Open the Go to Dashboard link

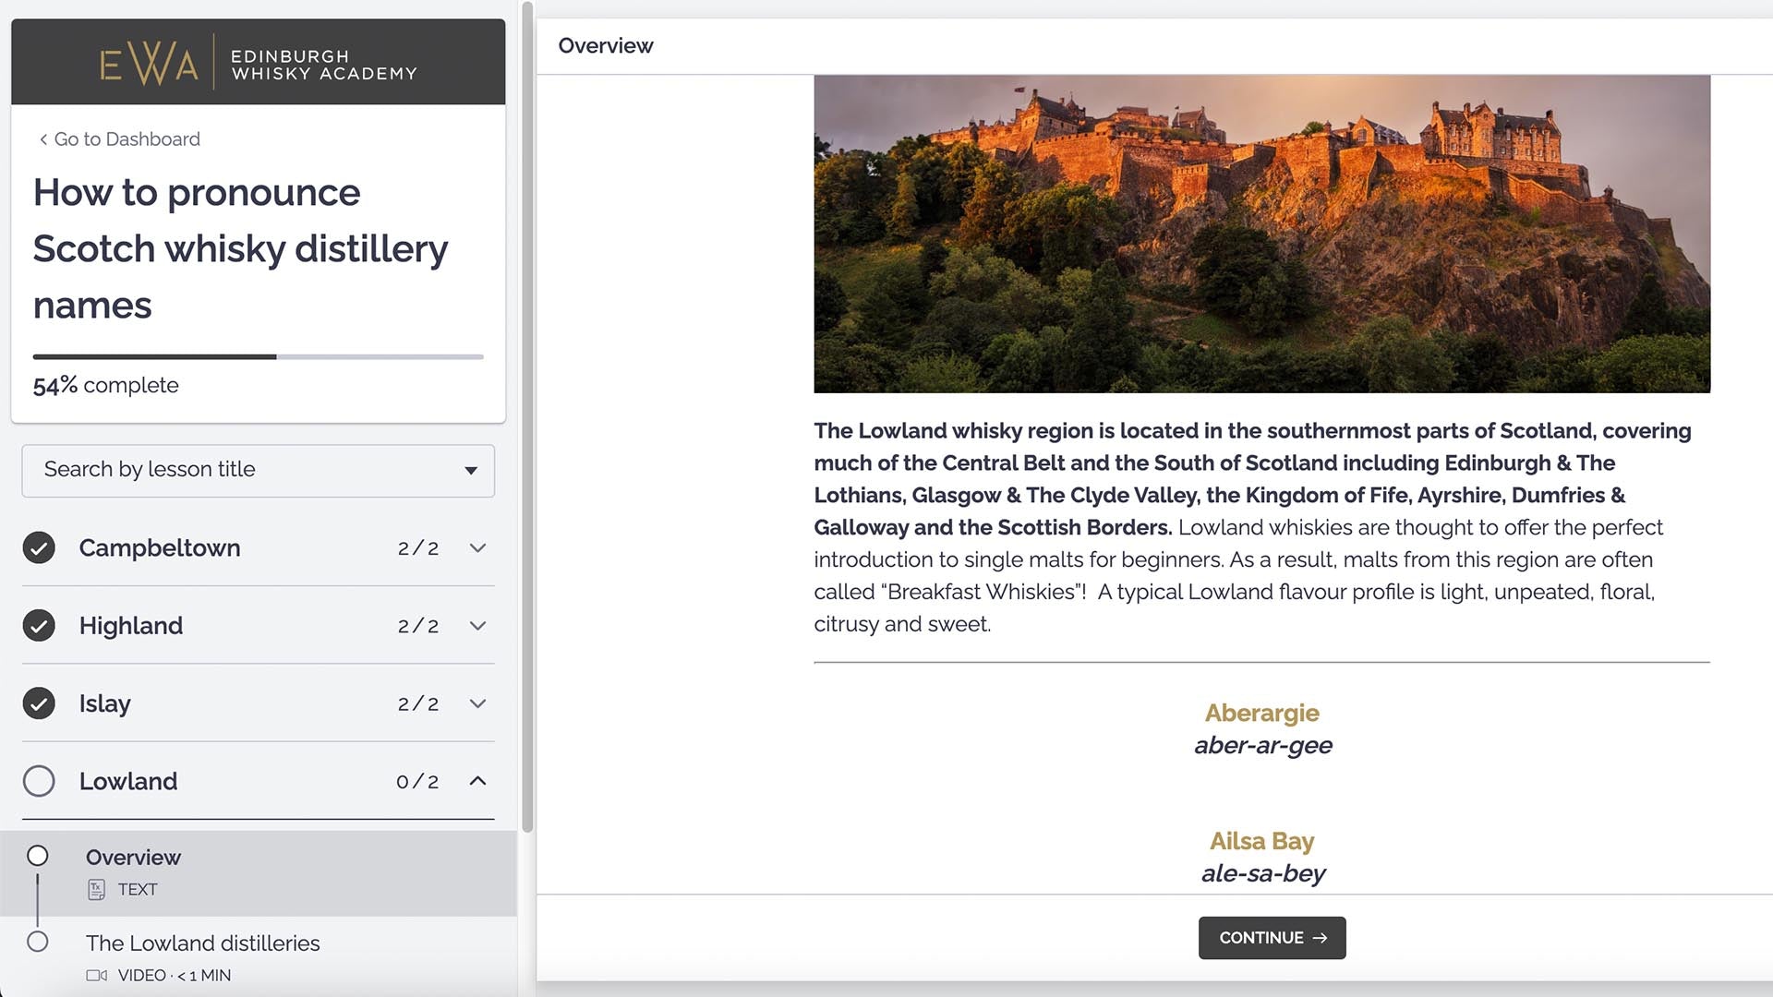point(127,139)
